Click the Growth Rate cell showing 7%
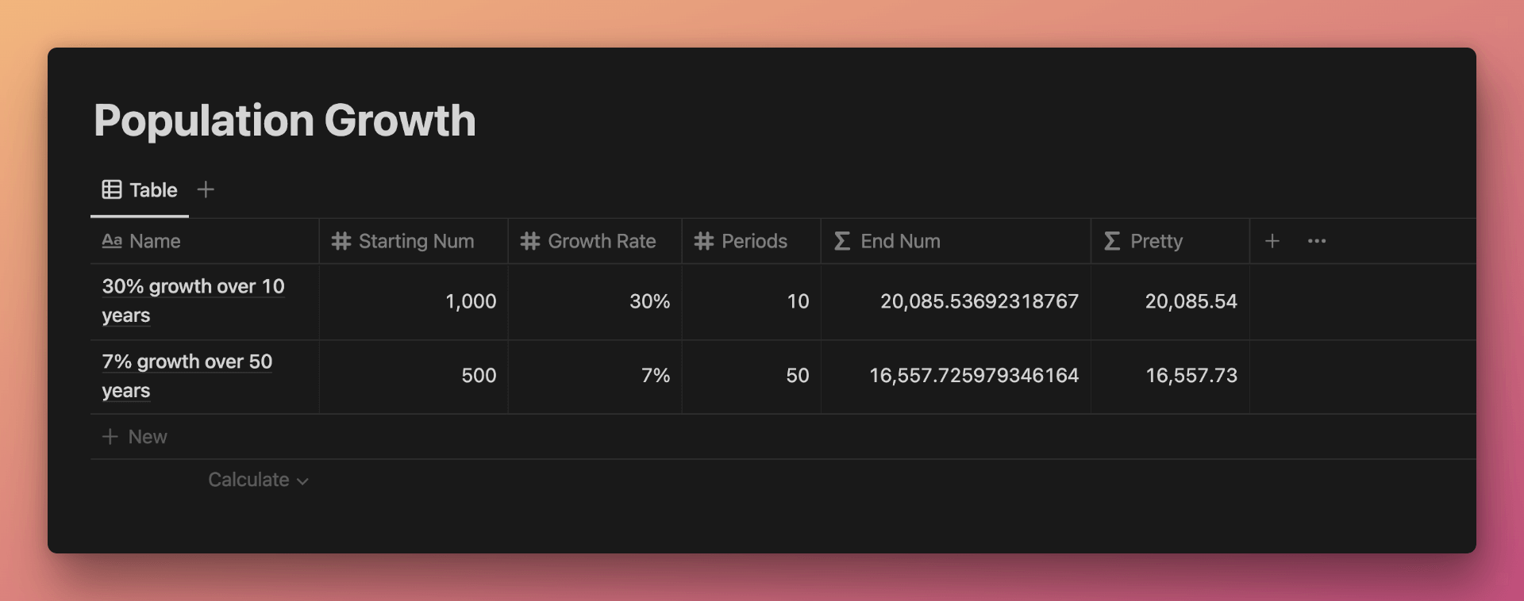The image size is (1524, 601). (x=595, y=376)
